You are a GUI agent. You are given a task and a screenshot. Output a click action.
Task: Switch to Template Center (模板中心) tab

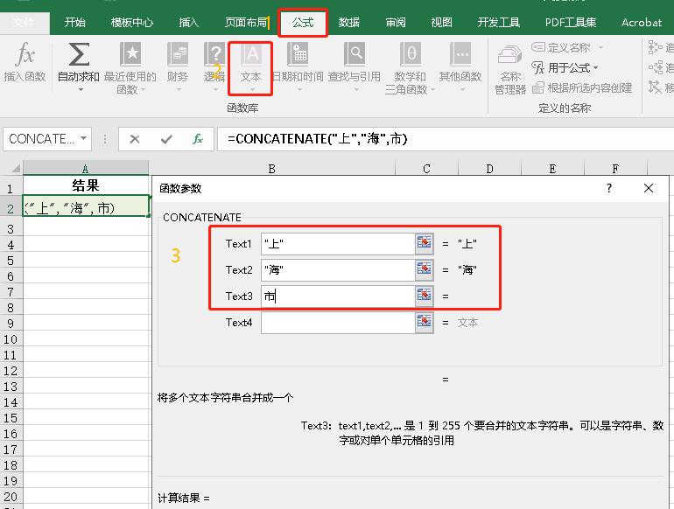click(x=131, y=23)
